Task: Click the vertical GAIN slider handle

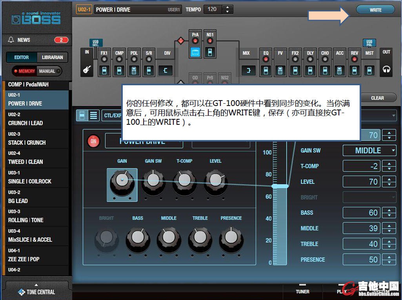Action: coord(280,186)
